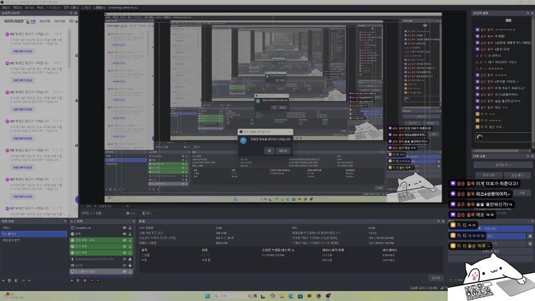Undock the 통계 stats panel with float icon

click(438, 221)
